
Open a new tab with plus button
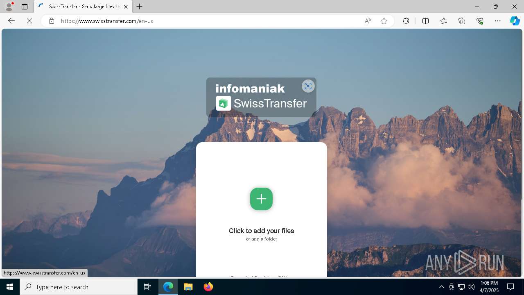tap(140, 7)
